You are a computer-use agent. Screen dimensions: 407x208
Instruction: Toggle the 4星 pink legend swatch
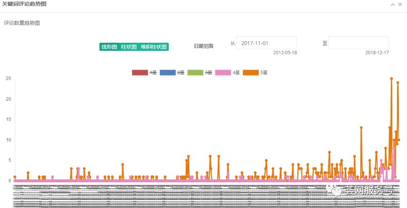coord(223,73)
